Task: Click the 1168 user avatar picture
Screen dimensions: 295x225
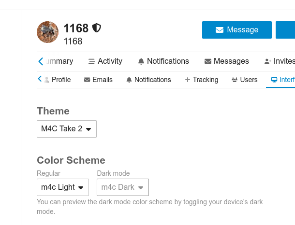Action: pyautogui.click(x=48, y=32)
